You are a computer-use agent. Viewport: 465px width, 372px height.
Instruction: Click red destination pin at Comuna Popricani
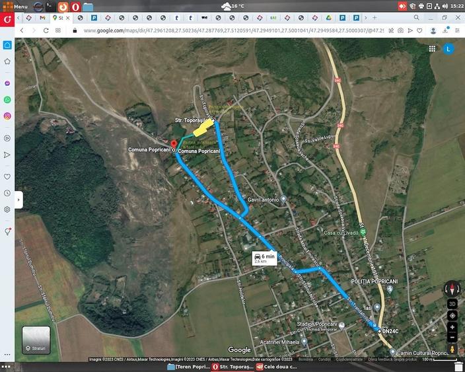click(x=174, y=144)
